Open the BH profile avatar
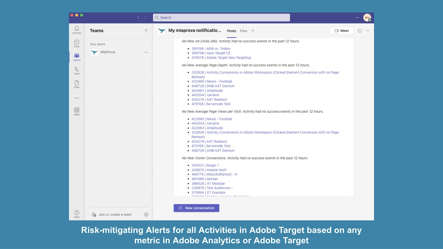Viewport: 443px width, 249px height. pyautogui.click(x=367, y=18)
